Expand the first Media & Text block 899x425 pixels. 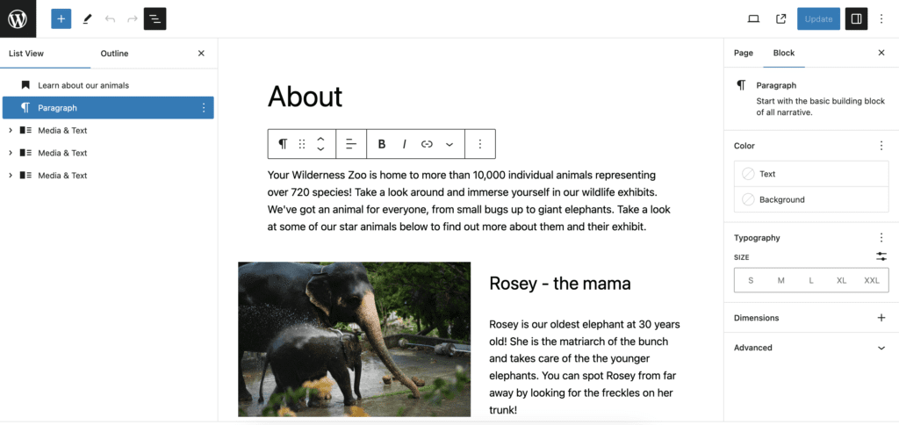(11, 130)
